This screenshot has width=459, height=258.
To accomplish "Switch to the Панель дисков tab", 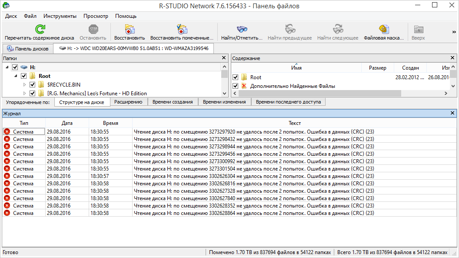I will (x=28, y=49).
